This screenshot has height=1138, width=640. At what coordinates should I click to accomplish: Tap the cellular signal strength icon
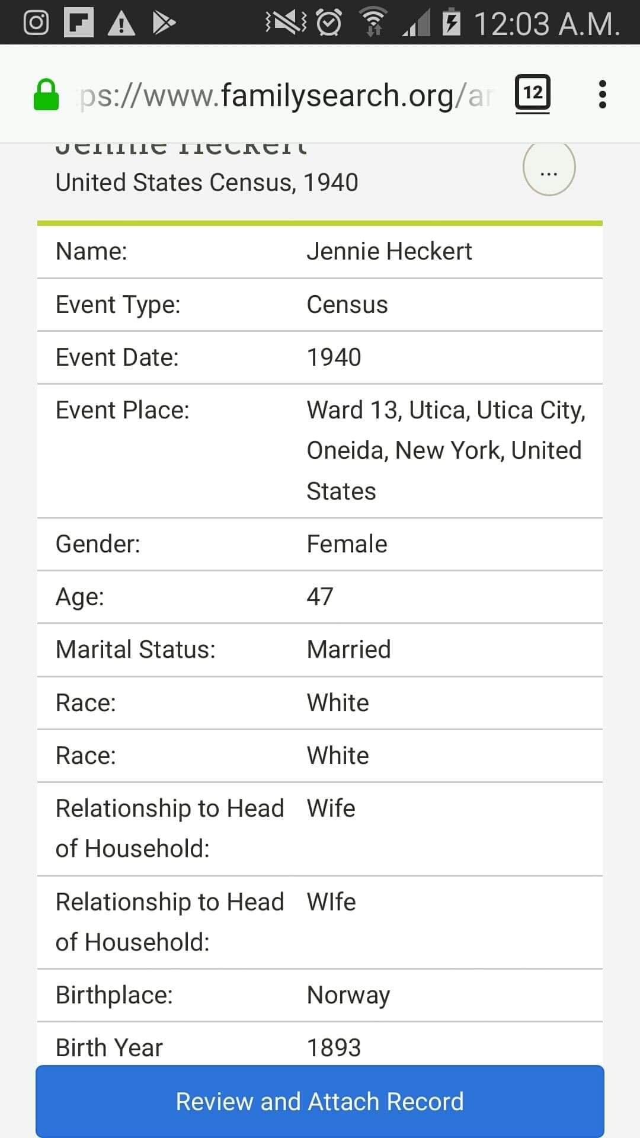click(416, 23)
